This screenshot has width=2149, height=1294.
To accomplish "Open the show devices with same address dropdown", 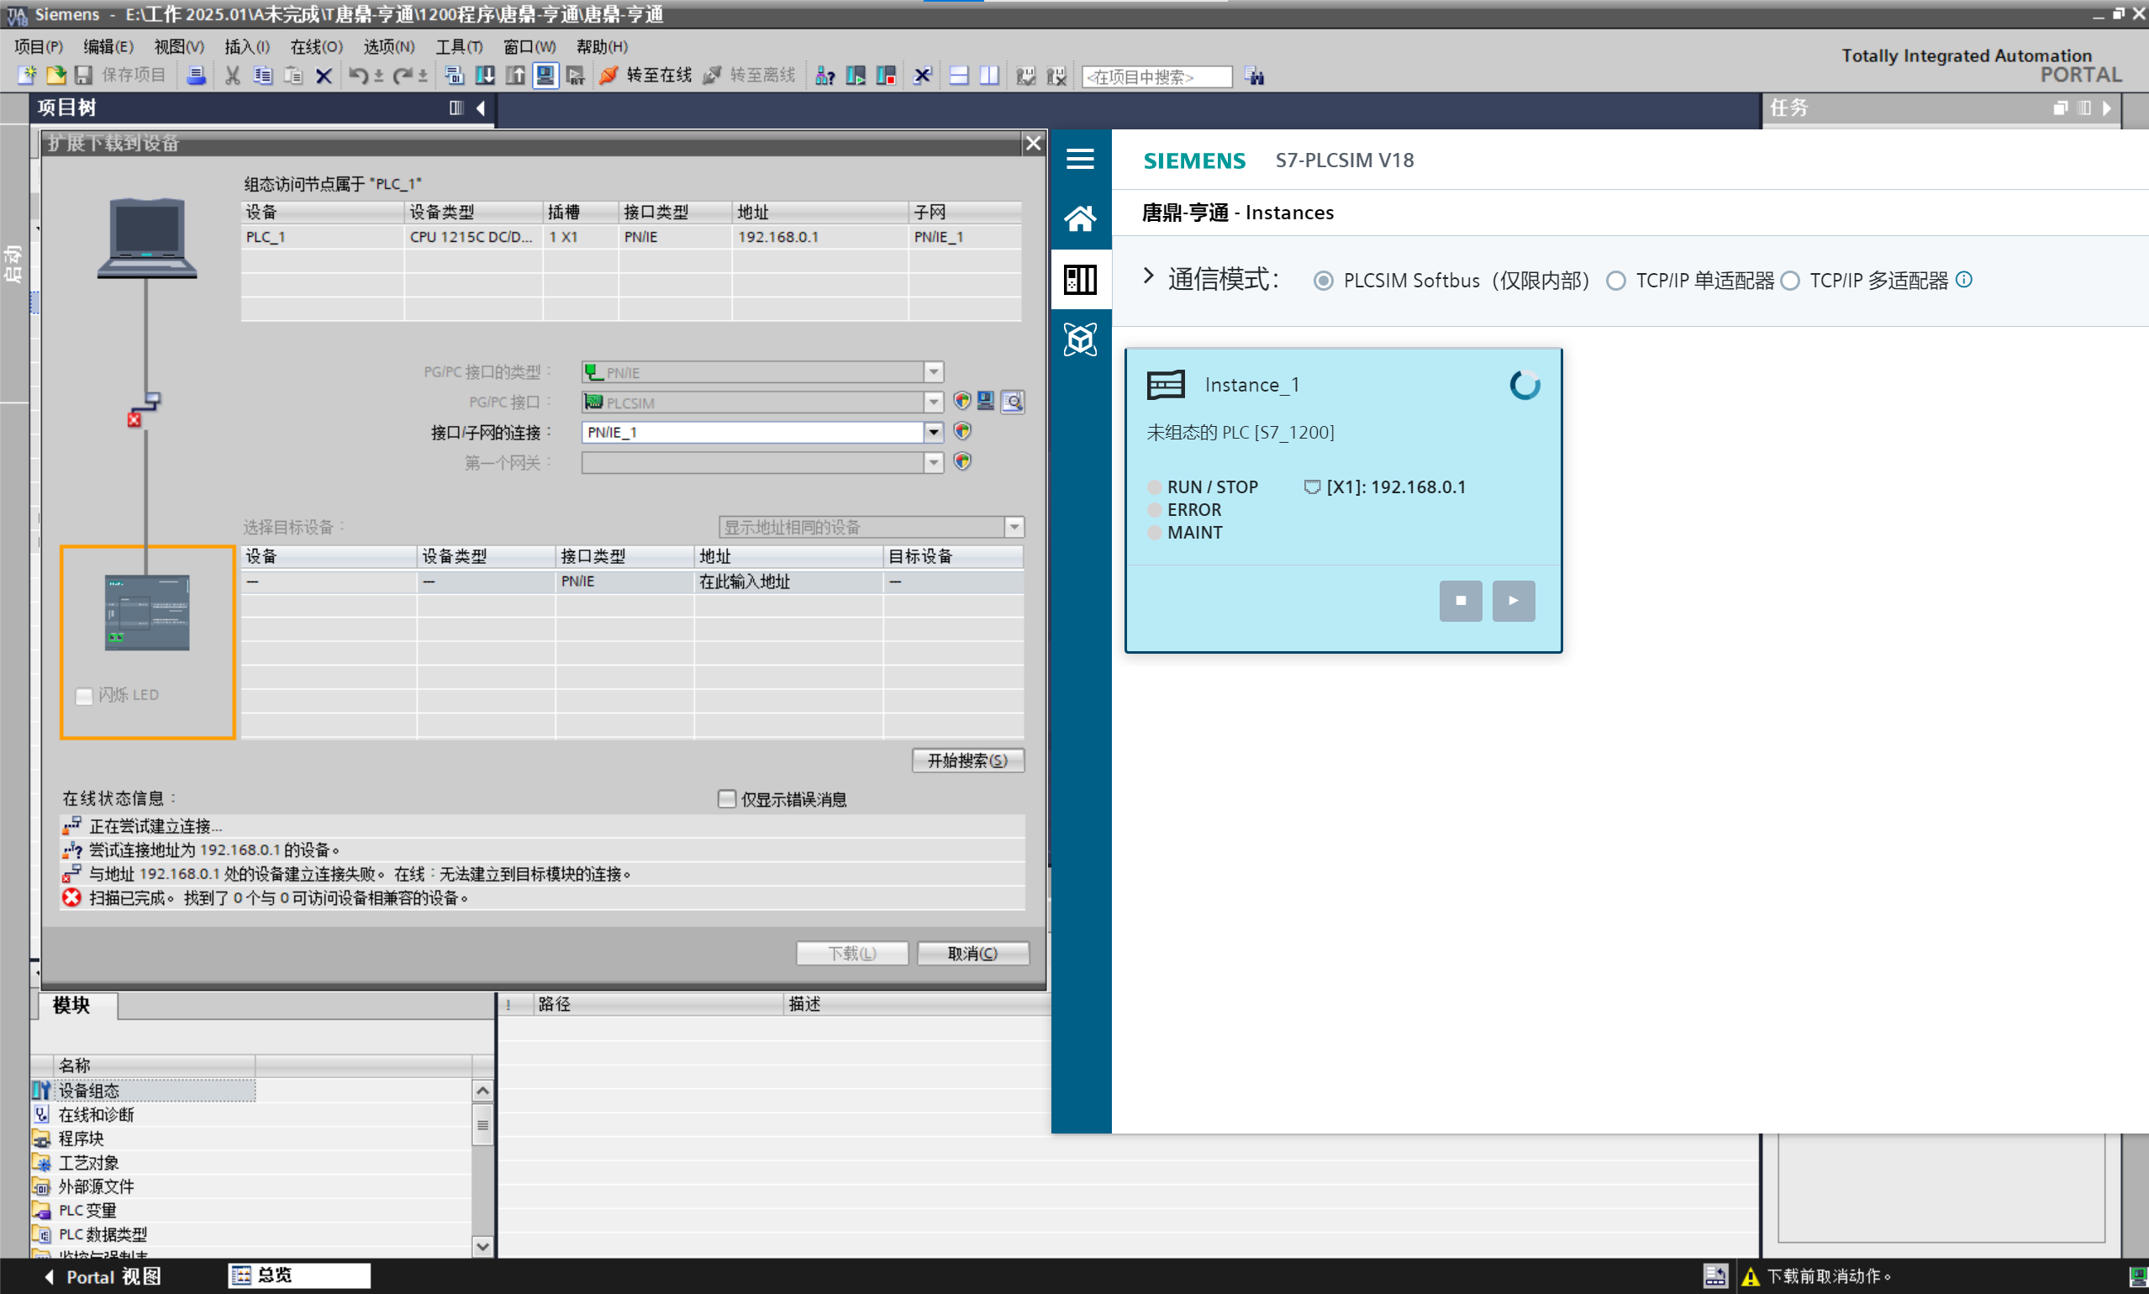I will point(1014,528).
